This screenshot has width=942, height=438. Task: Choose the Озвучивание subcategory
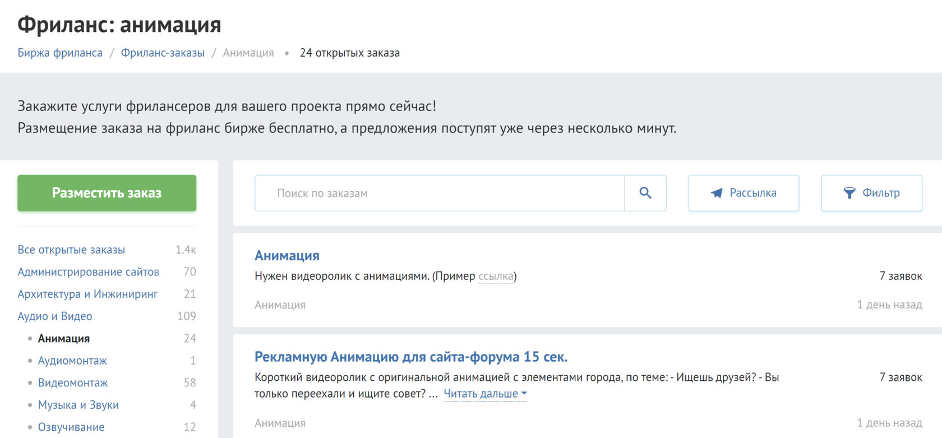tap(71, 427)
